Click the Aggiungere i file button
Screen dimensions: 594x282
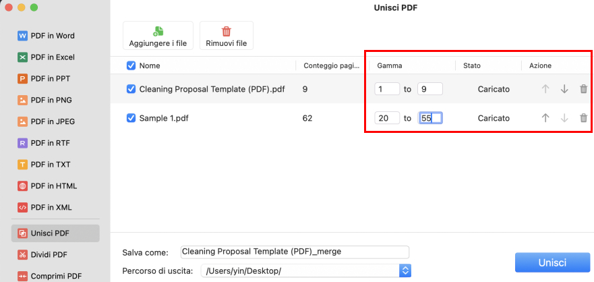point(158,36)
